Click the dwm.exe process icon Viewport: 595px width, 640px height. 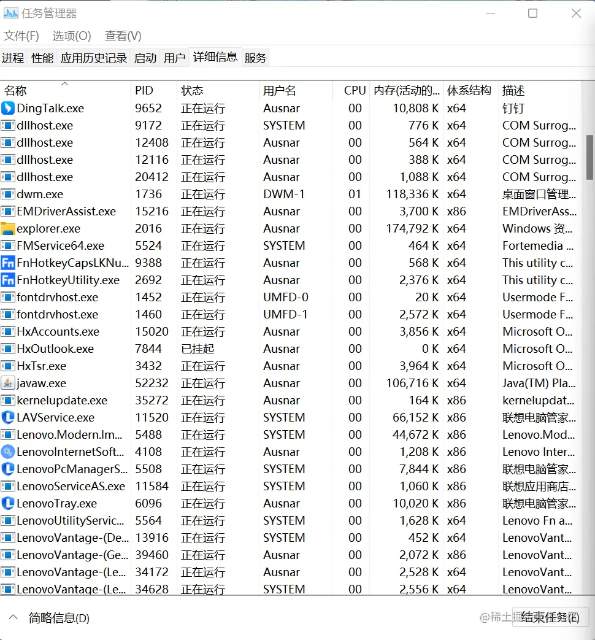[x=7, y=194]
